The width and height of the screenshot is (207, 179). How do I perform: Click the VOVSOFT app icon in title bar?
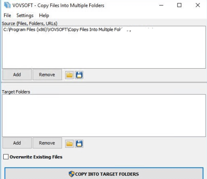(7, 5)
